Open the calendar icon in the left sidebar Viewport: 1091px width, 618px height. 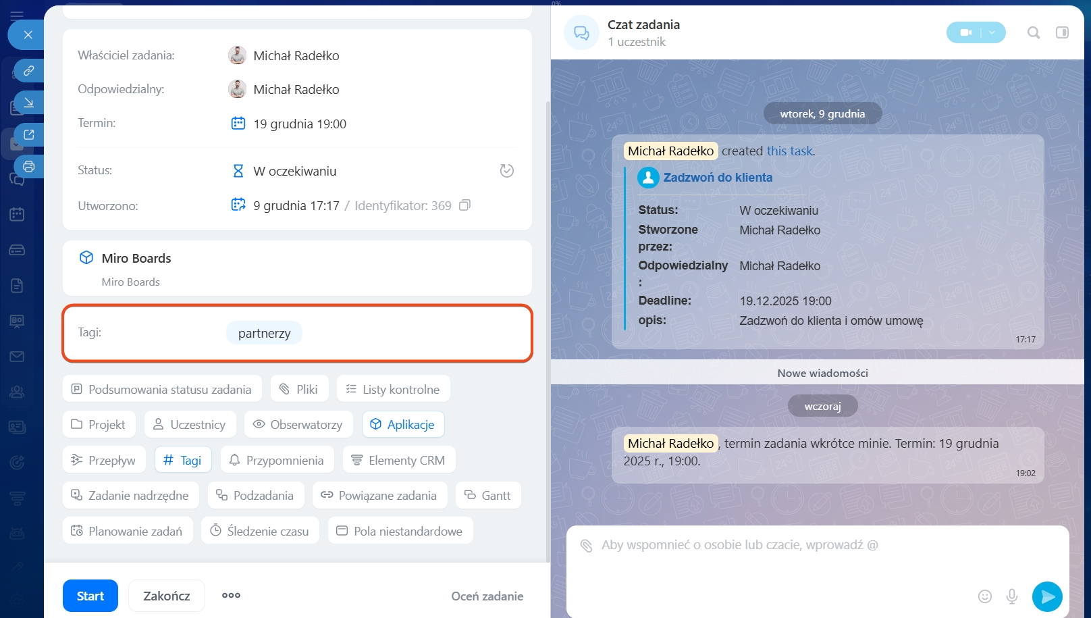pyautogui.click(x=17, y=215)
